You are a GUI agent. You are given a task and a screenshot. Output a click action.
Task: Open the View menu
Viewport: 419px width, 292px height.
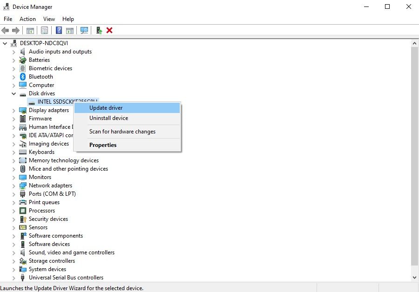click(49, 19)
